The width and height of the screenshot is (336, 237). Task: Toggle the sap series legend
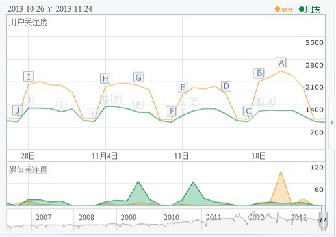[283, 10]
